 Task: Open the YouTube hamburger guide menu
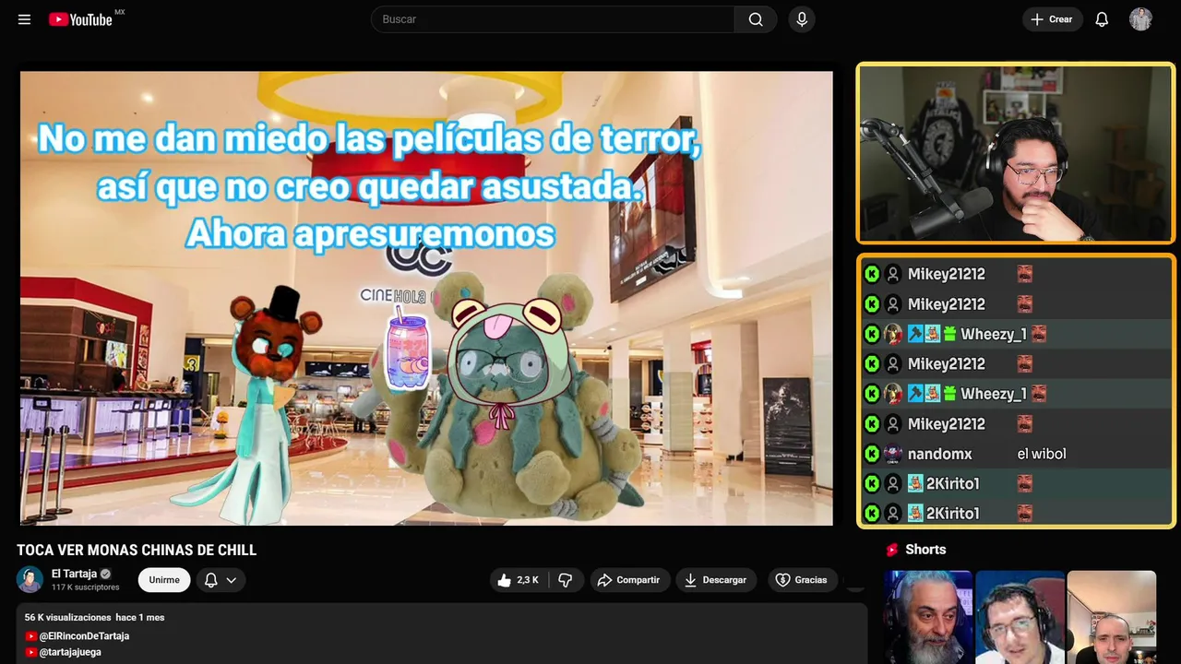pos(24,19)
